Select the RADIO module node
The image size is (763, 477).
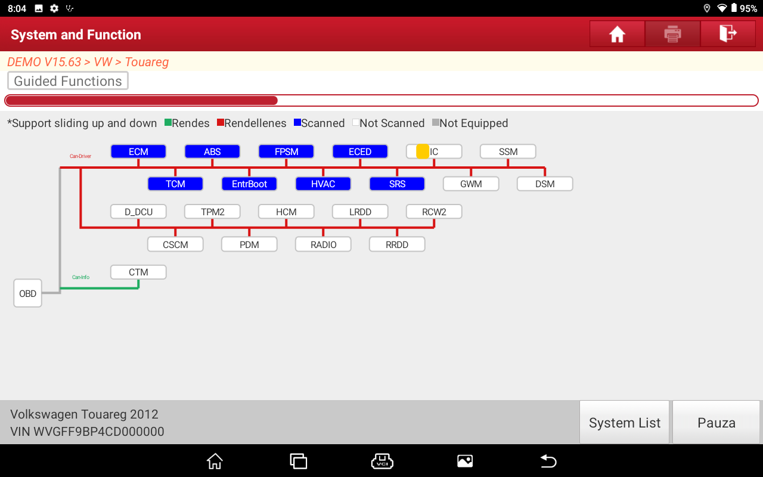(x=323, y=244)
